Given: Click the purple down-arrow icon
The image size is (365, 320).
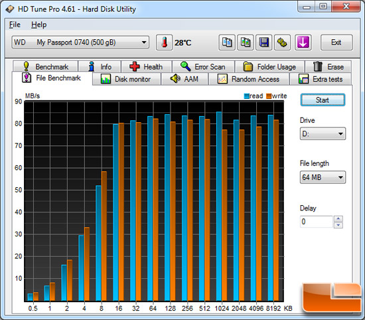Looking at the screenshot, I should 303,42.
